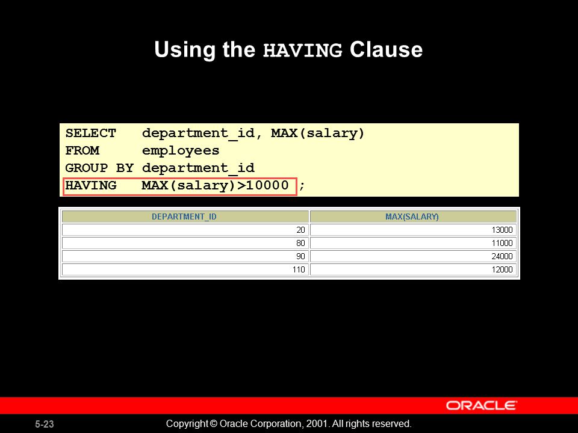The height and width of the screenshot is (433, 578).
Task: Click the 'MAX(salary)>10000' condition
Action: [216, 186]
